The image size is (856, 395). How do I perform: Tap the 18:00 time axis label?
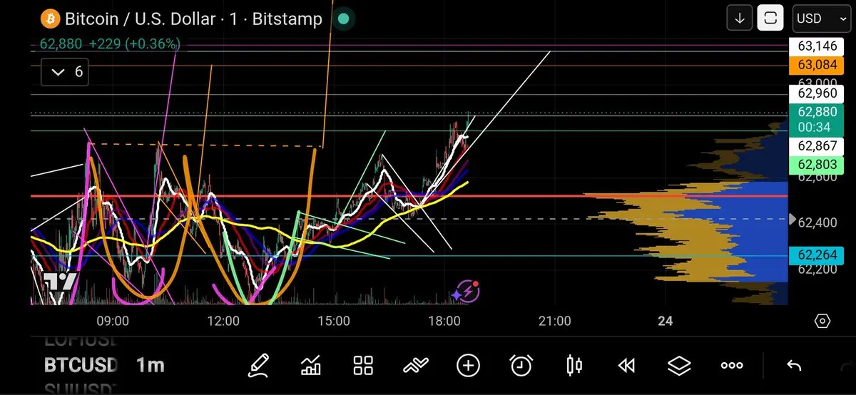click(x=444, y=322)
